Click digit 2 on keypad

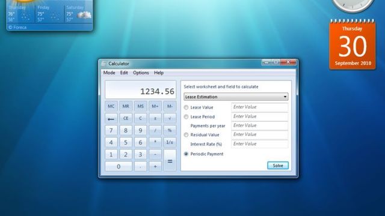[x=126, y=154]
